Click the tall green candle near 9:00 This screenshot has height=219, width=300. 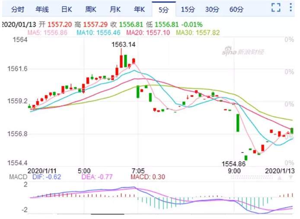click(238, 123)
